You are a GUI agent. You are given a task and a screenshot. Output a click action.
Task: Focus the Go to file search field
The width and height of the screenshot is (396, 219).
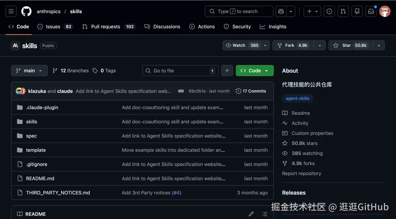pos(180,71)
